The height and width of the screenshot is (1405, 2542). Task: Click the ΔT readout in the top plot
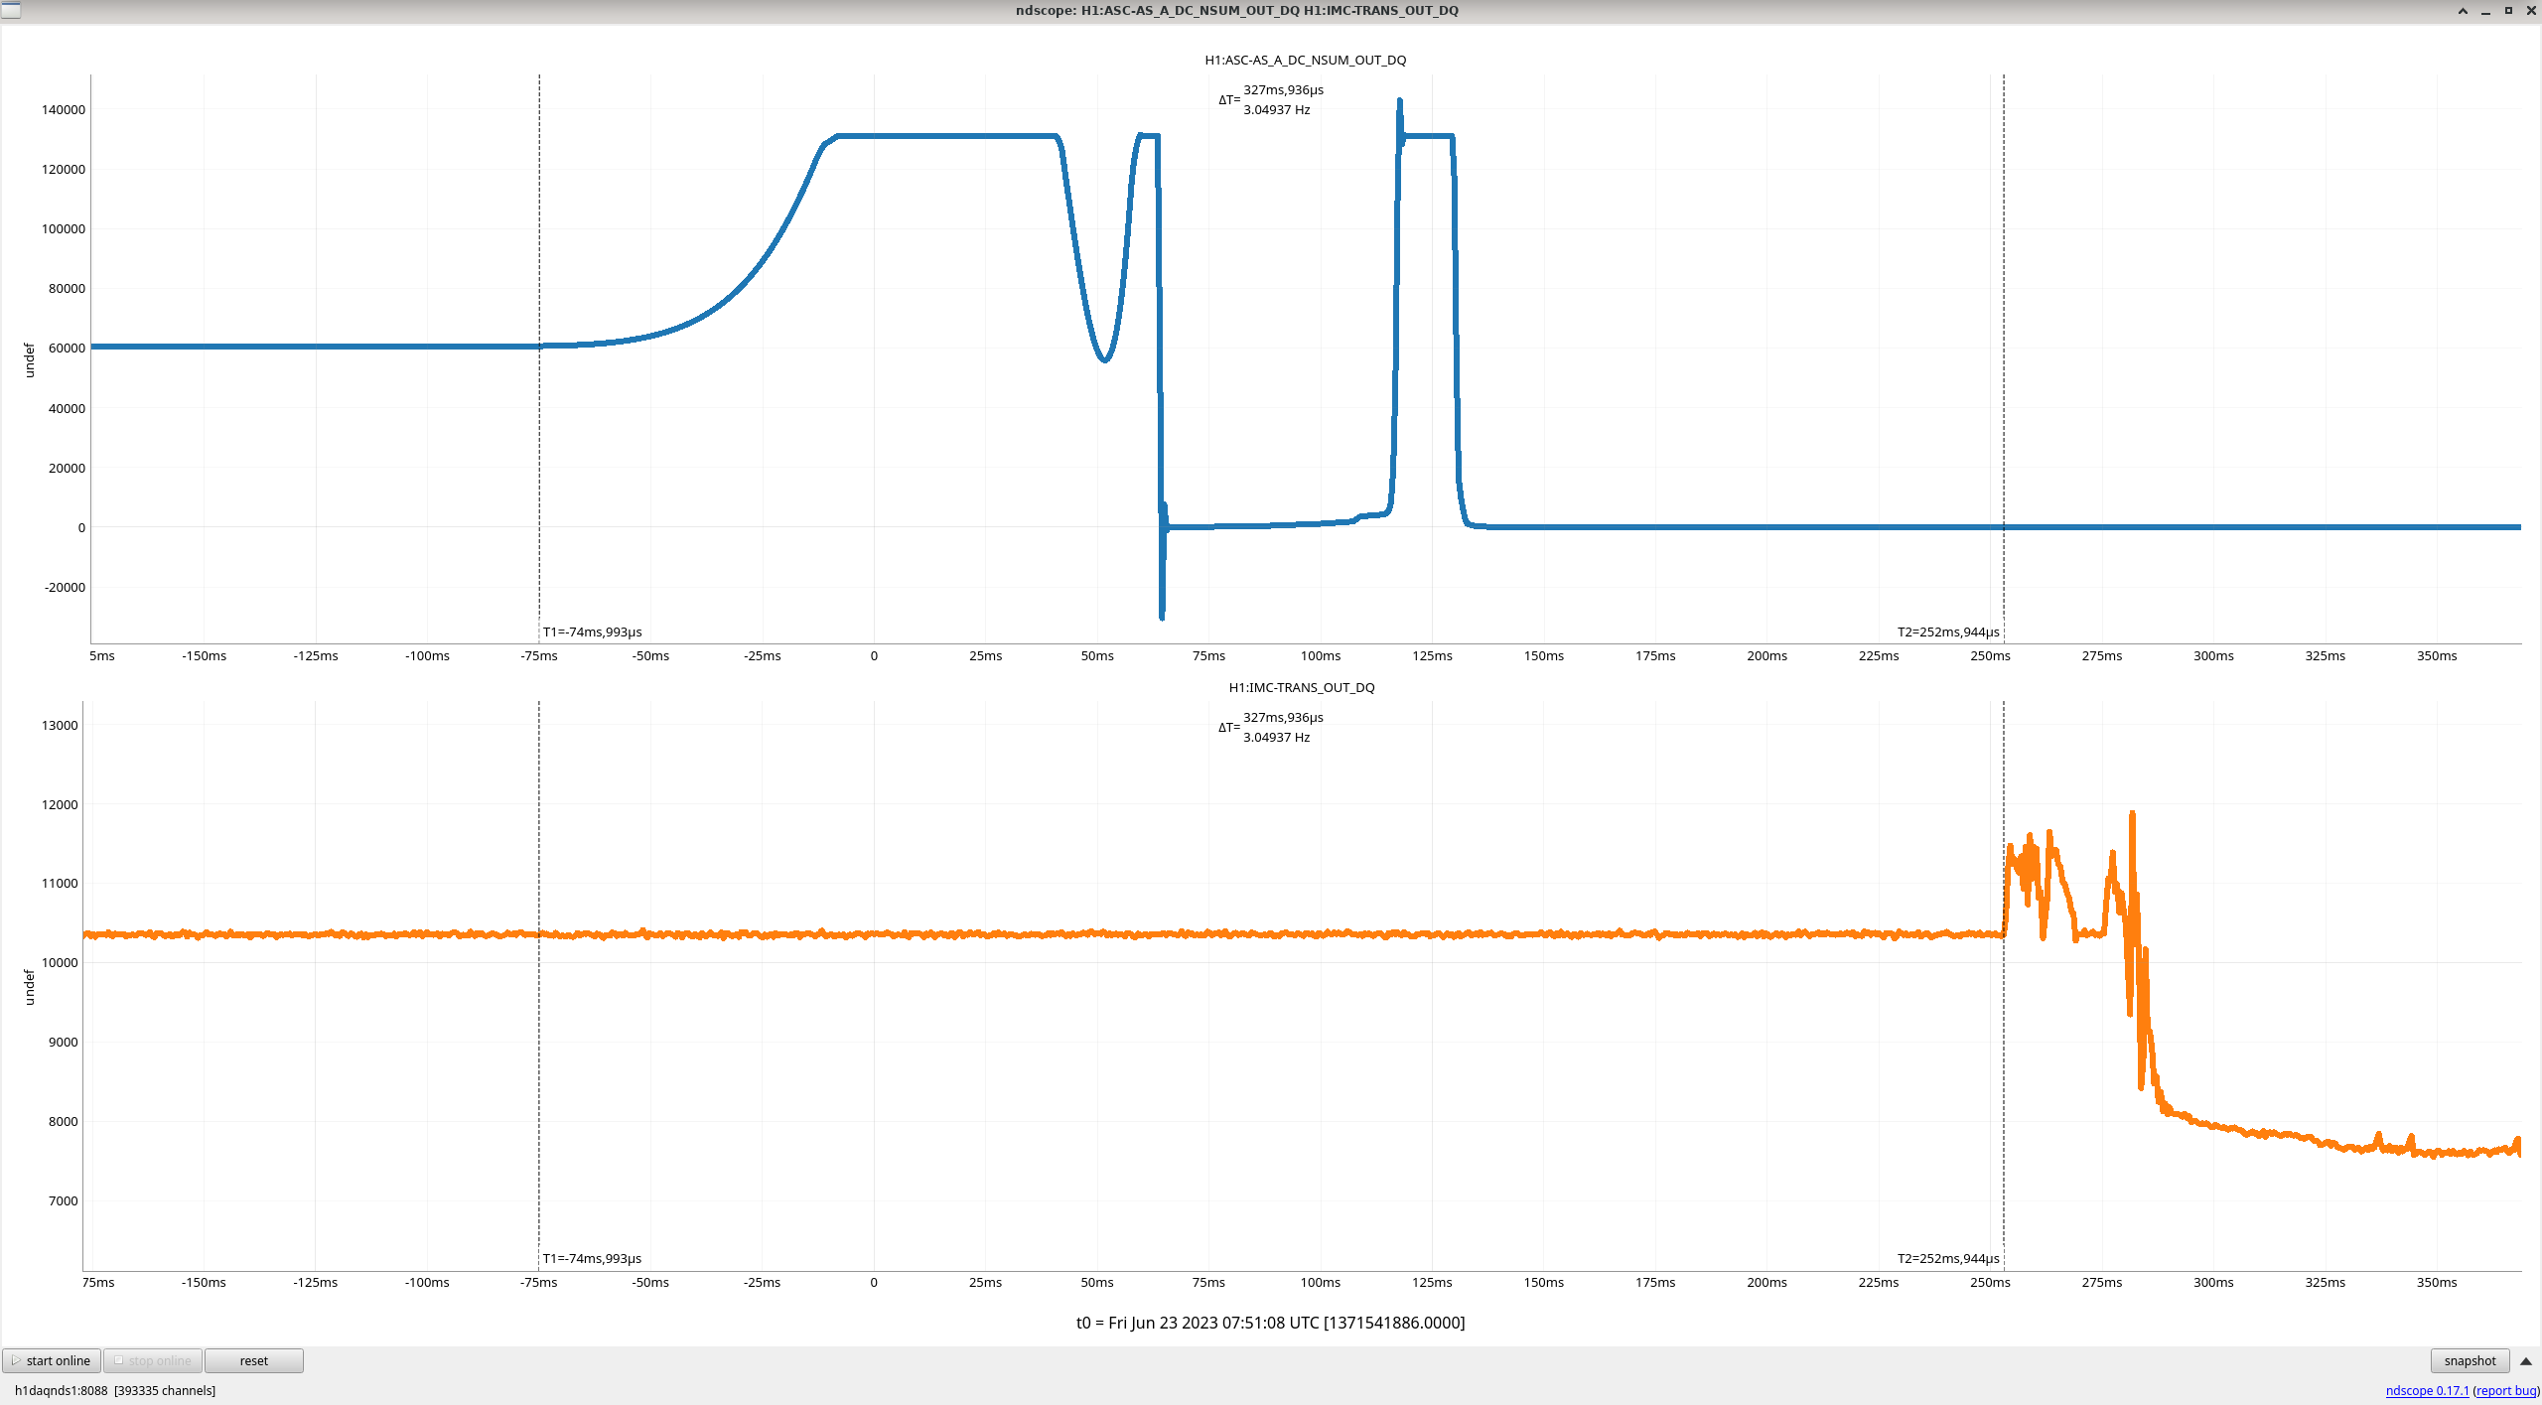(x=1271, y=99)
